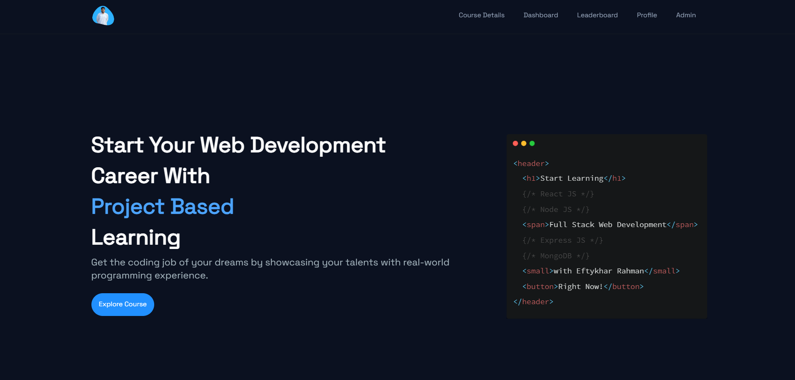Visit the Profile page
The width and height of the screenshot is (795, 380).
pos(647,15)
